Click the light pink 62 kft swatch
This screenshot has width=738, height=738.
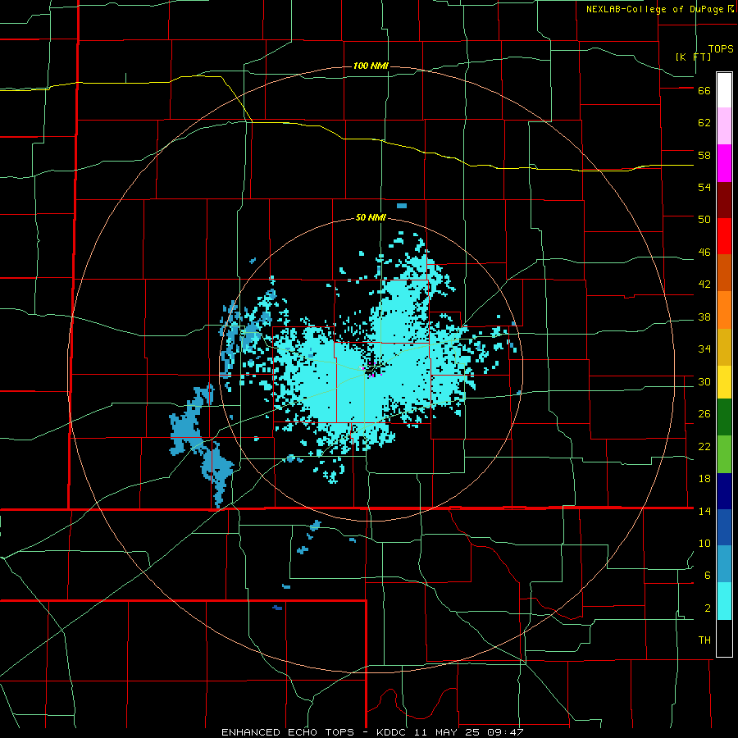[724, 126]
